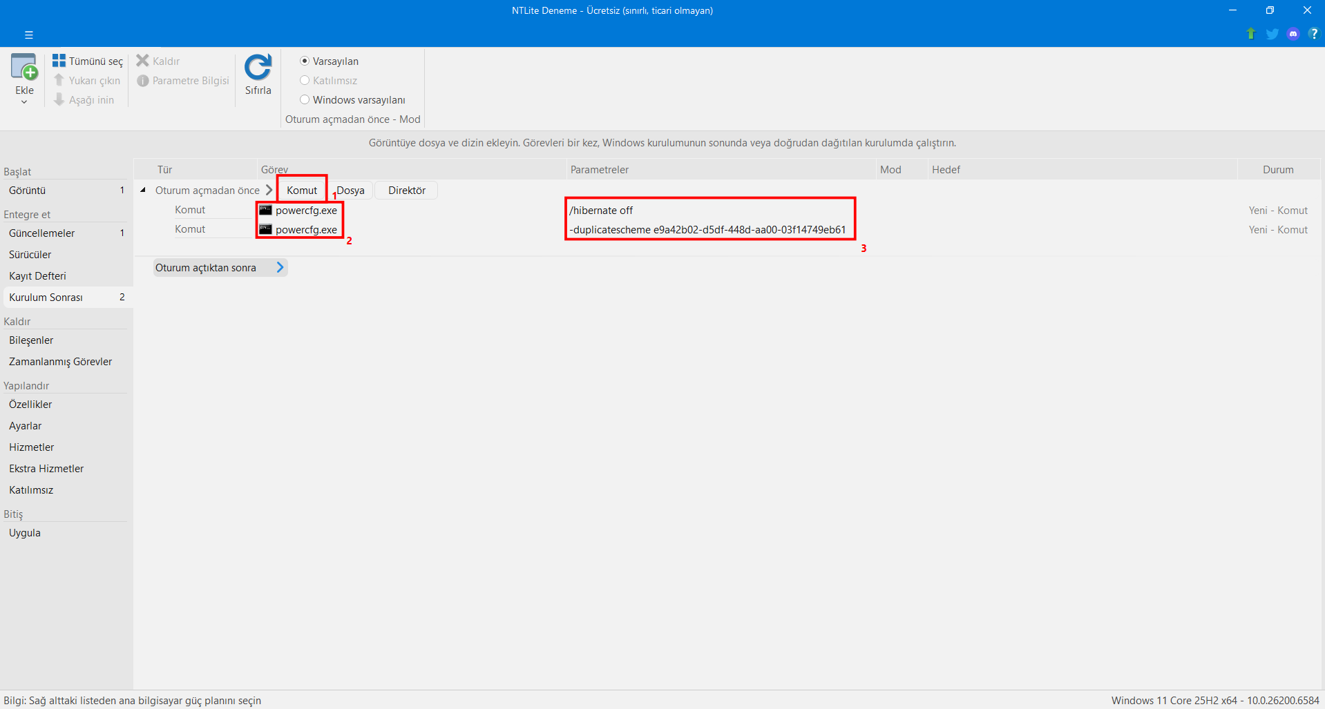The image size is (1325, 709).
Task: Click the Kaldır X icon
Action: click(142, 61)
